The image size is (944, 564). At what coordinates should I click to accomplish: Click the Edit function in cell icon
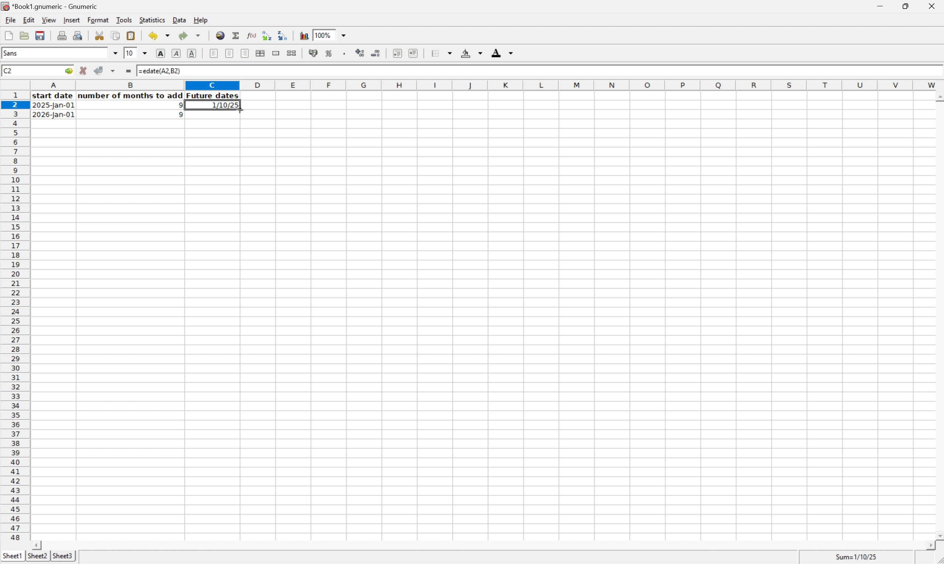[x=251, y=36]
